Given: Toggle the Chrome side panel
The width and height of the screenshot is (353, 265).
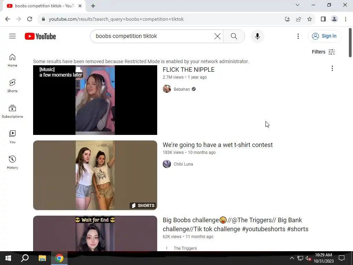Looking at the screenshot, I should 323,19.
